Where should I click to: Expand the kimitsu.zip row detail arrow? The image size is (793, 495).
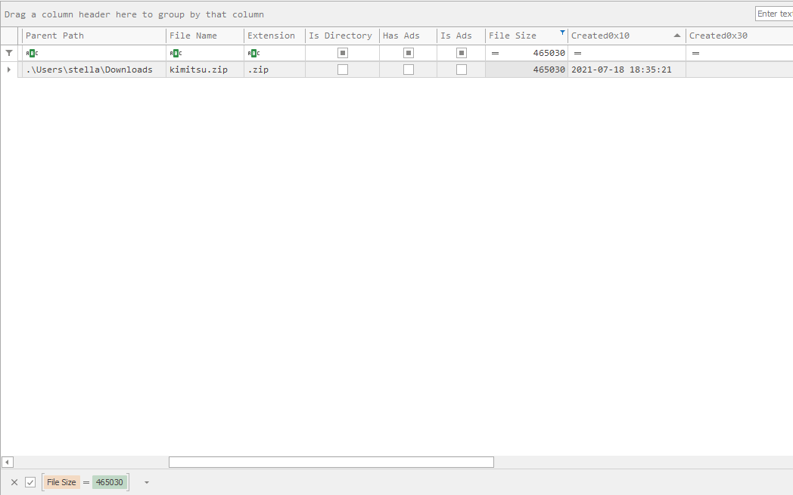pos(8,69)
